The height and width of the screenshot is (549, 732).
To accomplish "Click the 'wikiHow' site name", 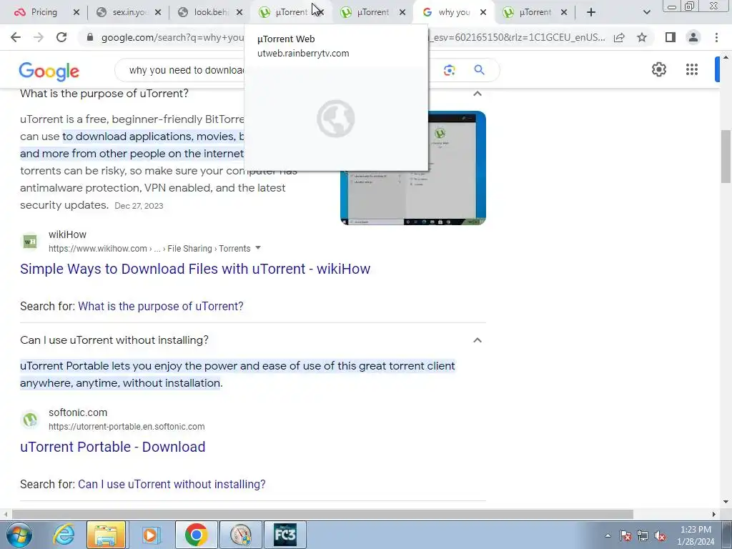I will 68,234.
